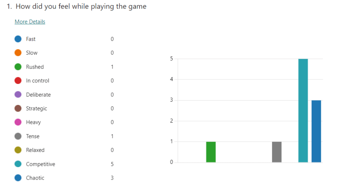Click the pink Heavy legend dot
Viewport: 347px width, 186px height.
pos(18,122)
